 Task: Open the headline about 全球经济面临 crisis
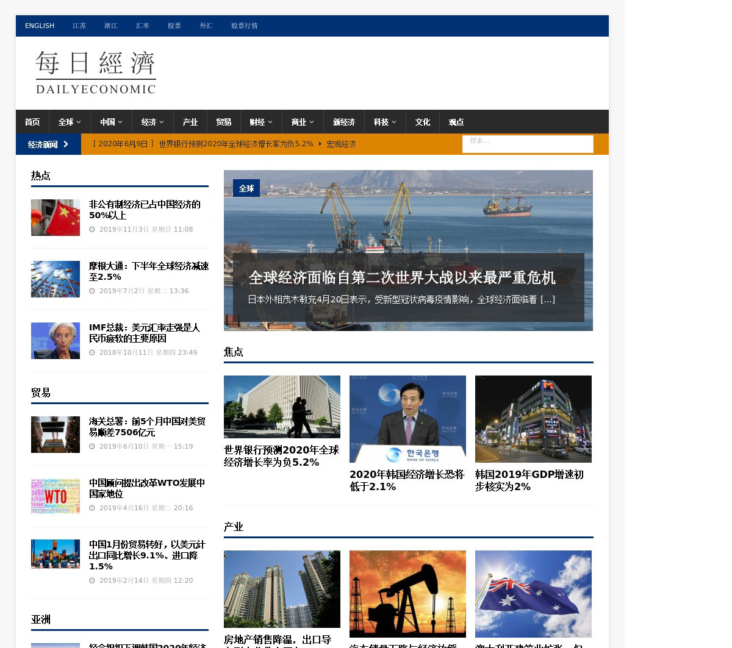(x=401, y=278)
